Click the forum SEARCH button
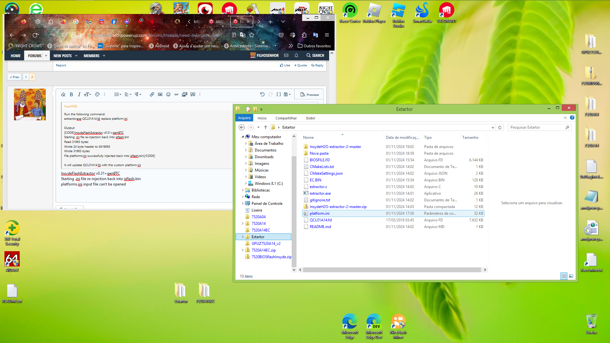 click(315, 55)
